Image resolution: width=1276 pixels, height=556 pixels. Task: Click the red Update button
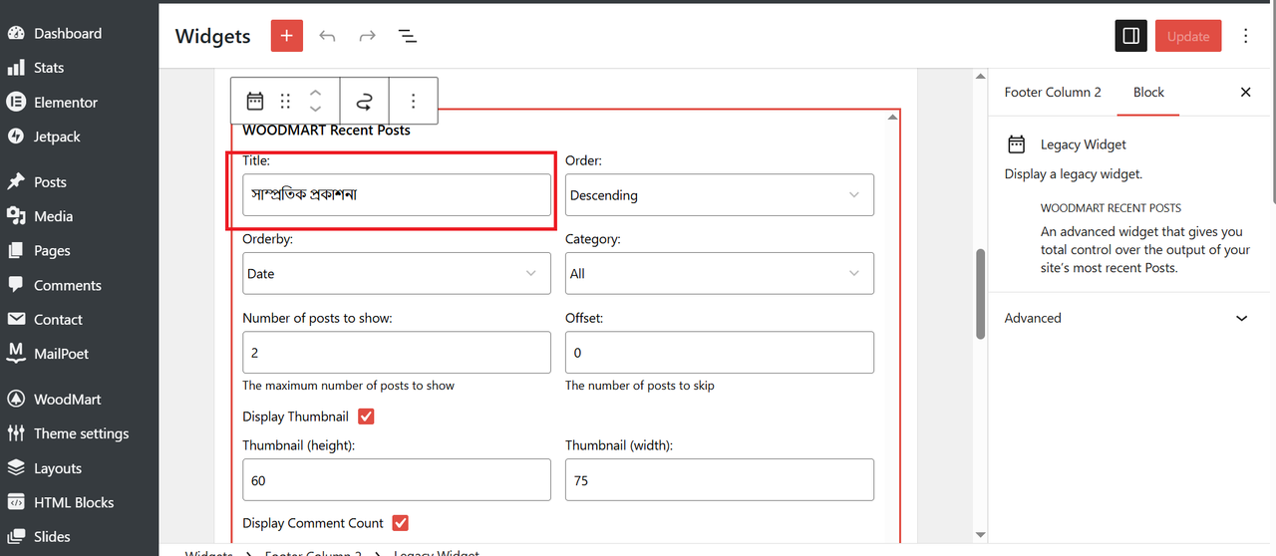[x=1188, y=36]
